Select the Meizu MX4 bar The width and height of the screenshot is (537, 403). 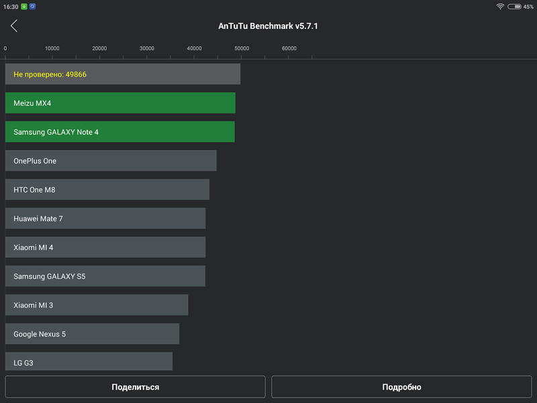point(120,103)
